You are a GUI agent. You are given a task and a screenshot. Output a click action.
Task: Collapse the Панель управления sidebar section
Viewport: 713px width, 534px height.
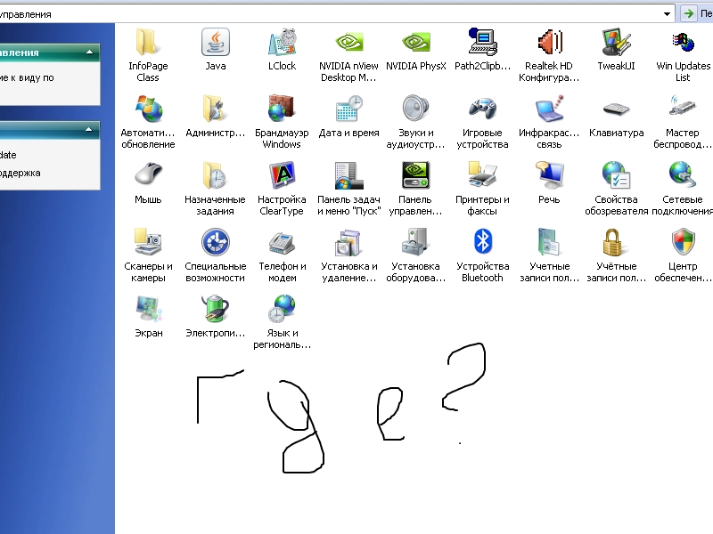click(90, 53)
